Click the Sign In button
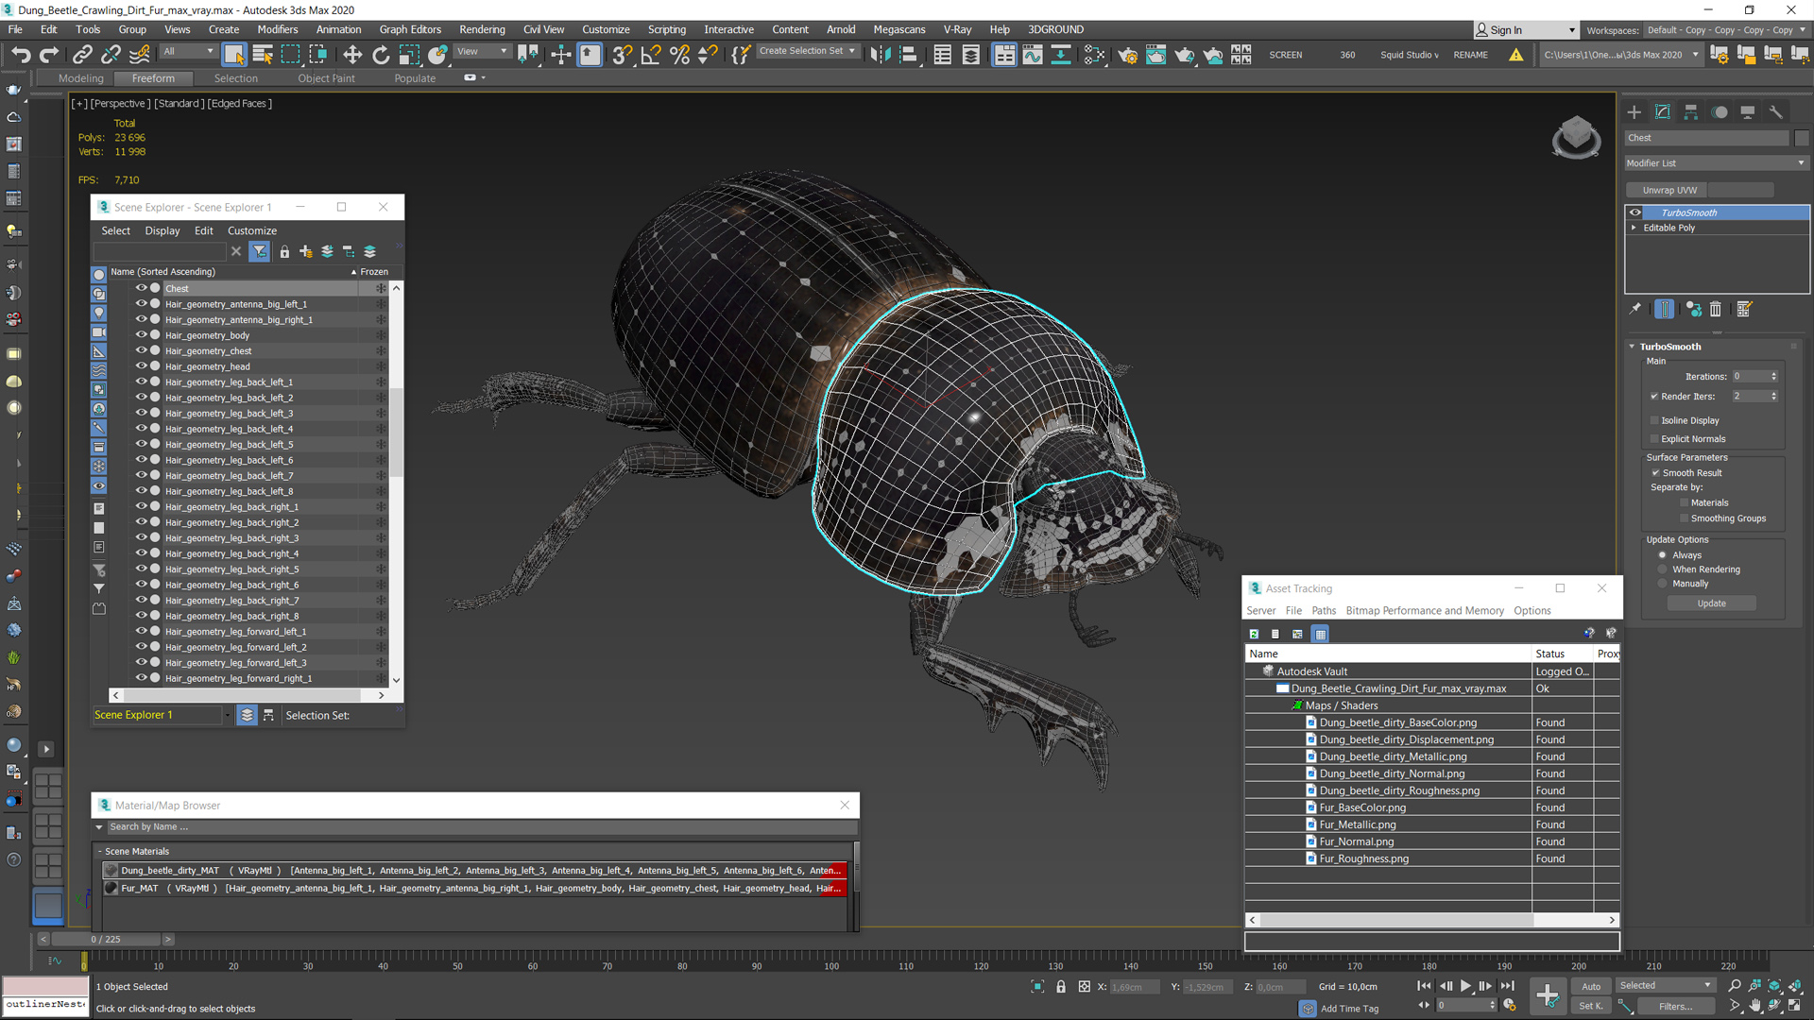Image resolution: width=1814 pixels, height=1020 pixels. tap(1525, 30)
